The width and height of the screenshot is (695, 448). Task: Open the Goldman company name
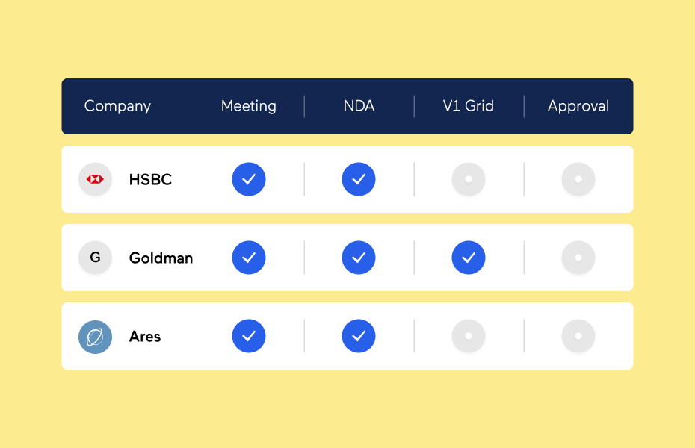(x=161, y=258)
